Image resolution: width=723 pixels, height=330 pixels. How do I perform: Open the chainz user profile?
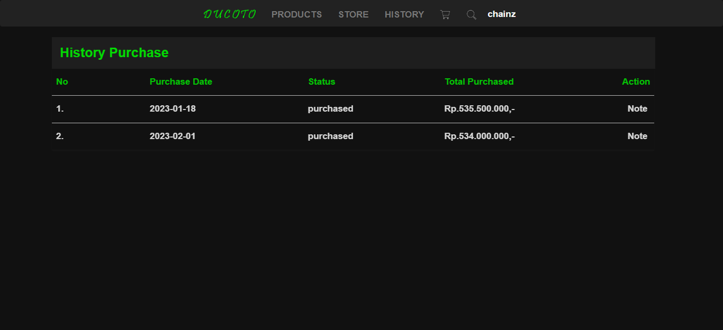coord(502,14)
